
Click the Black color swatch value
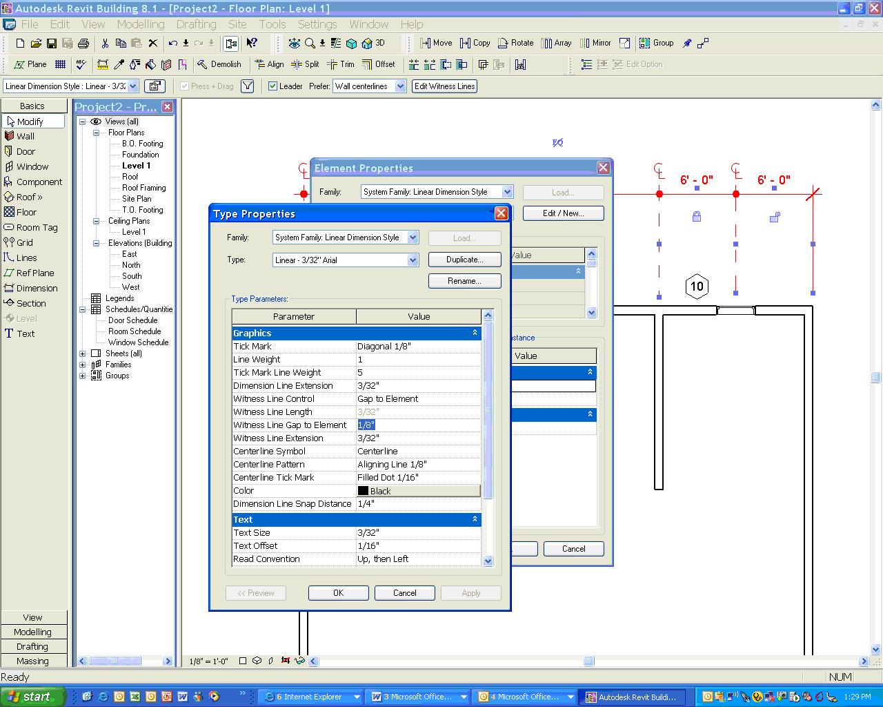point(418,491)
